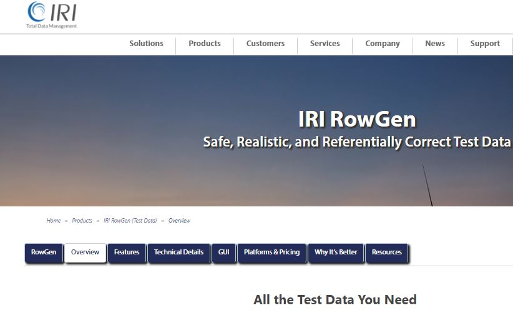Viewport: 513px width, 313px height.
Task: Click the 'All the Test Data You Need' heading
Action: tap(335, 300)
